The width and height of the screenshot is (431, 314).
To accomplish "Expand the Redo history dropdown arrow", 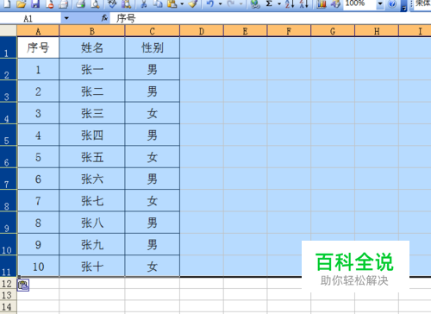I will tap(240, 3).
